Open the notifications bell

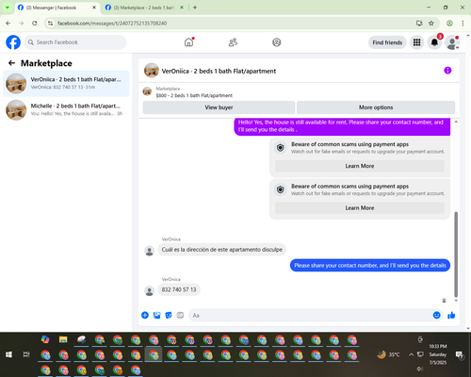point(434,42)
